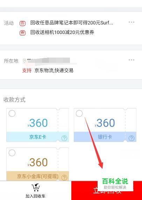The width and height of the screenshot is (142, 200).
Task: Select the 京东小金库 radio button
Action: click(x=12, y=153)
